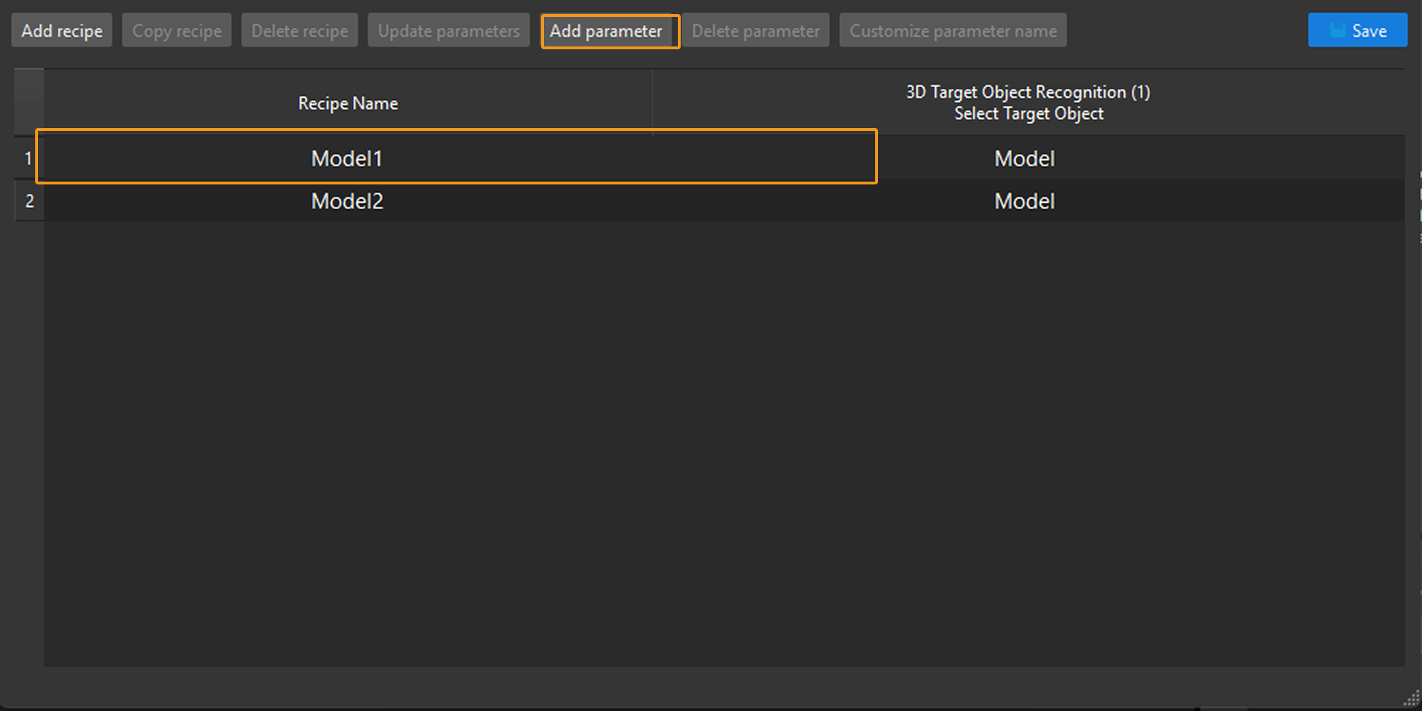Click the 3D Target Object Recognition column header

(x=1027, y=103)
